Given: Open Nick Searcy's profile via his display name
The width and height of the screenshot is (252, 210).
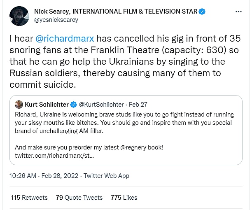Looking at the screenshot, I should pyautogui.click(x=116, y=12).
